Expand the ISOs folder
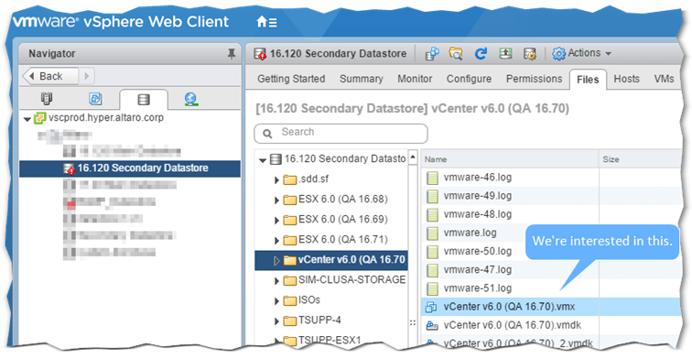 click(x=276, y=301)
